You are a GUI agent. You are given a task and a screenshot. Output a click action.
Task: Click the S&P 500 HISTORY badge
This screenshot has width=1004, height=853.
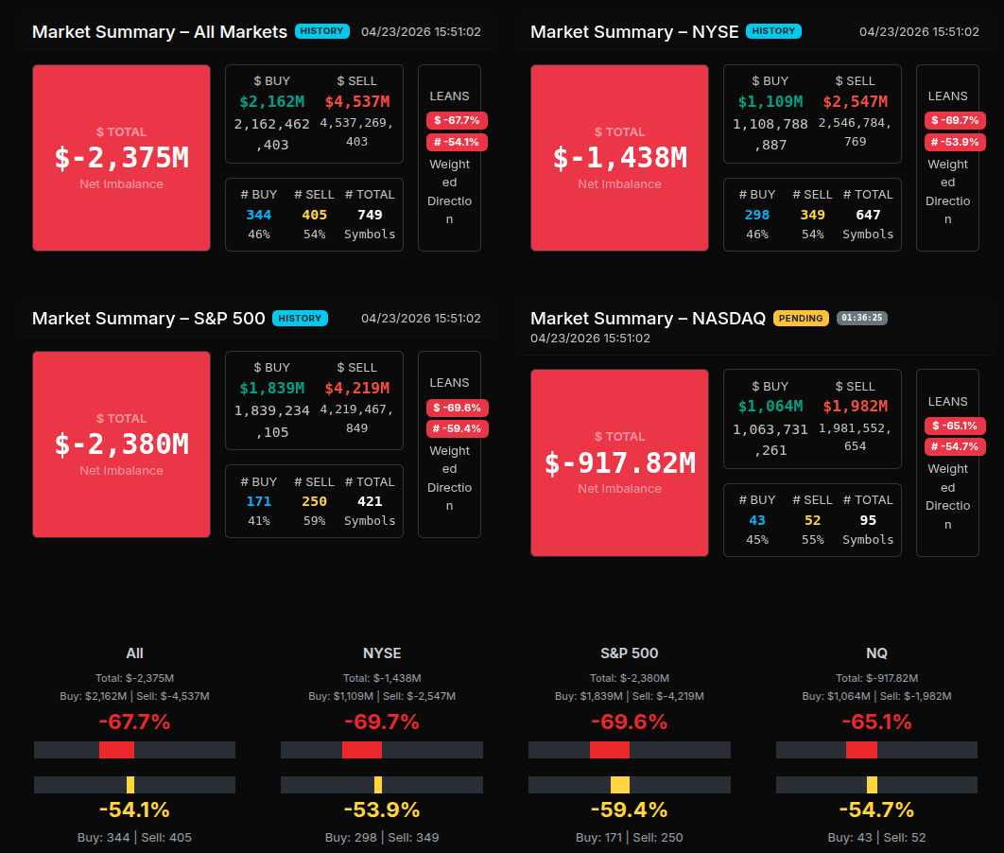(x=300, y=319)
